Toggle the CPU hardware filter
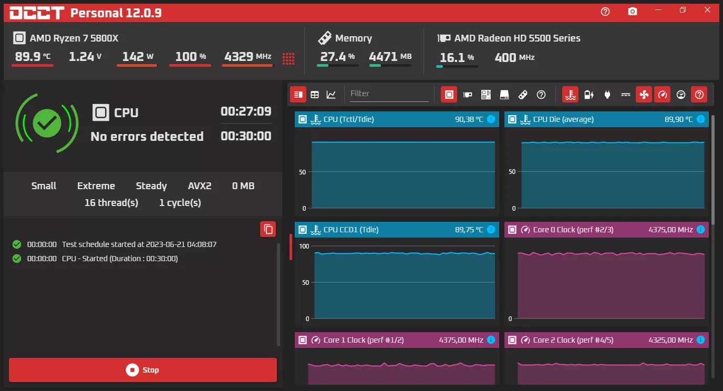Screen dimensions: 723x391 [449, 95]
